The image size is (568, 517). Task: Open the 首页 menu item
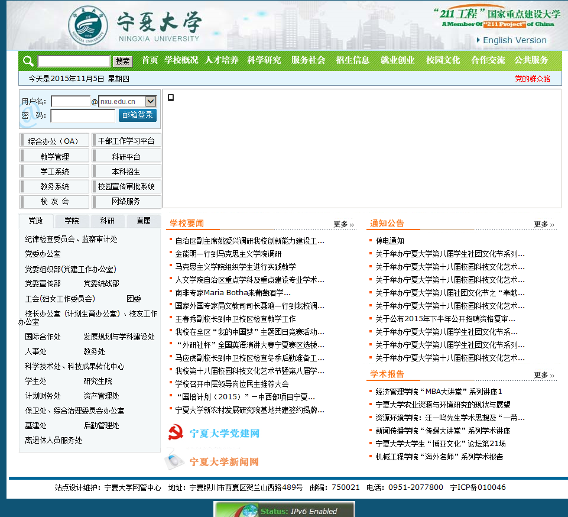tap(150, 60)
